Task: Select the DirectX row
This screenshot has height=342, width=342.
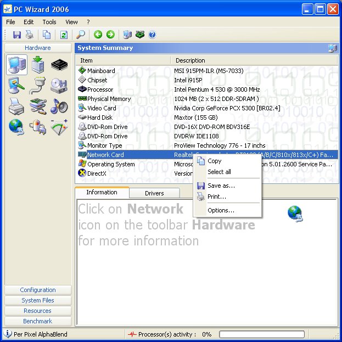Action: 207,173
